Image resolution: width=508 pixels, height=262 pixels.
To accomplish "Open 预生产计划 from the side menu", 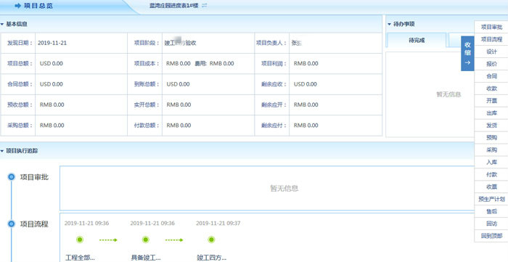I will click(491, 199).
